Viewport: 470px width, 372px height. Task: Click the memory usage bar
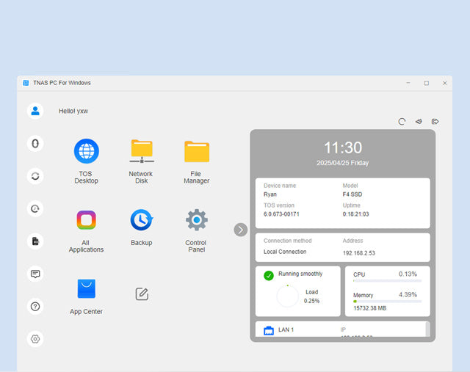[387, 301]
